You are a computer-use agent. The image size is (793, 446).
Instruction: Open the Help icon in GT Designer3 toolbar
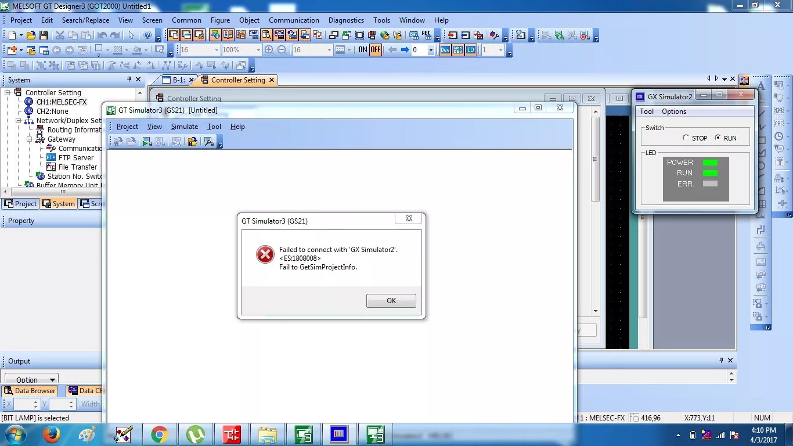147,35
